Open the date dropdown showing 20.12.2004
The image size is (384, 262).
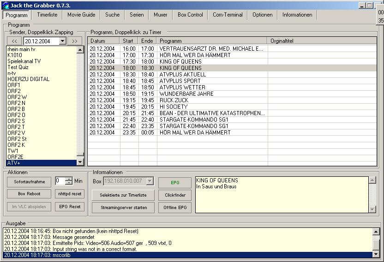coord(63,41)
